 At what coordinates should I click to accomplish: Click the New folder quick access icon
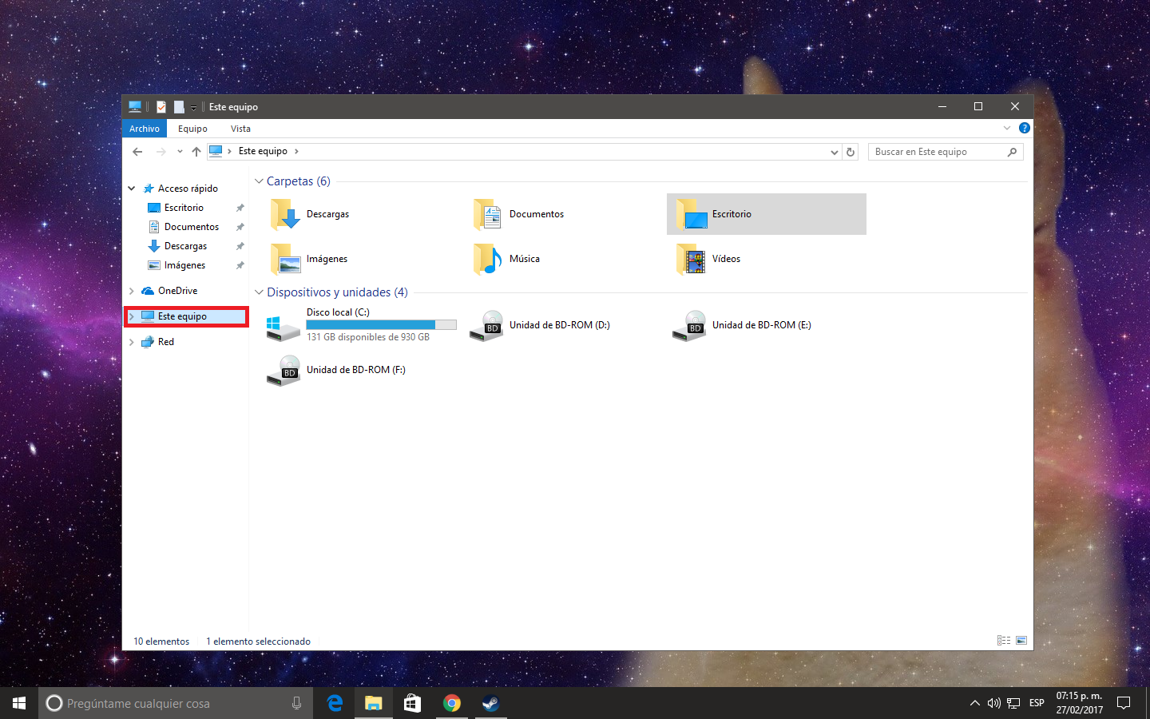(179, 107)
